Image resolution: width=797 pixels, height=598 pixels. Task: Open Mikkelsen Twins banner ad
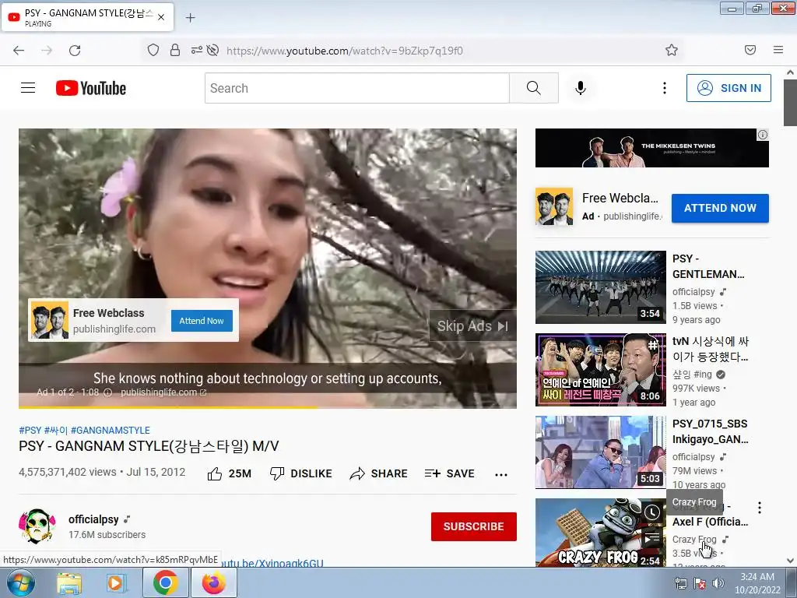click(651, 148)
